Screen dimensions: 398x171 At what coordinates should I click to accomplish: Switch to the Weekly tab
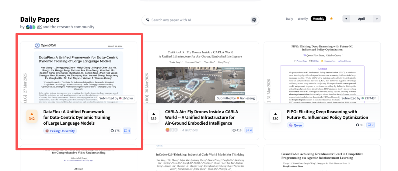coord(303,19)
